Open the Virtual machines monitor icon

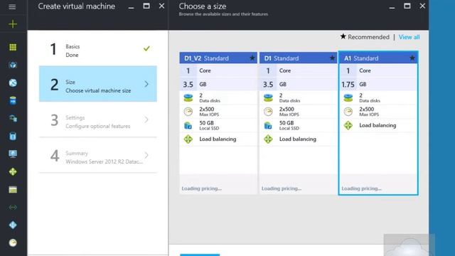pyautogui.click(x=13, y=154)
